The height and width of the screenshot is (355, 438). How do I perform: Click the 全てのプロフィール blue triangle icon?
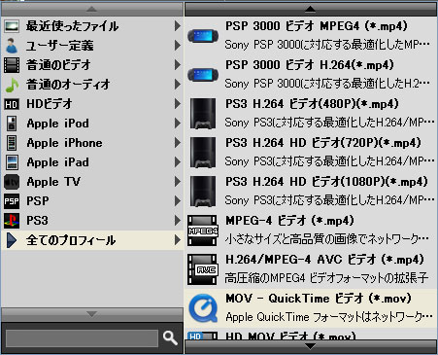[x=12, y=240]
